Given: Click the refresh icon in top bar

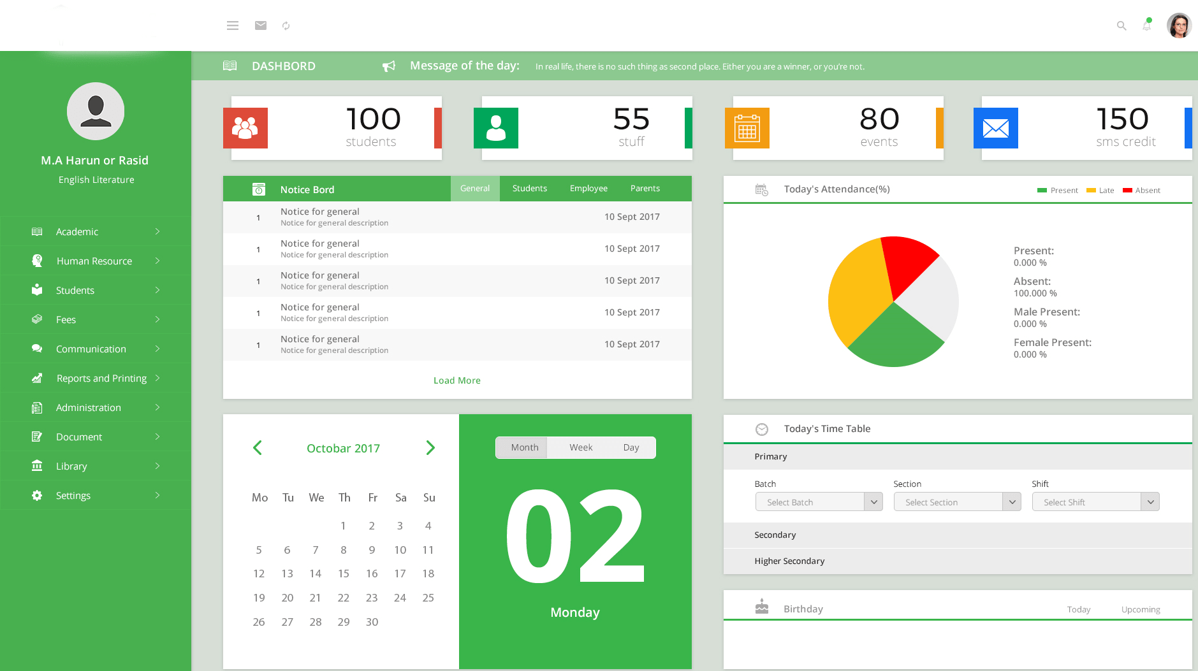Looking at the screenshot, I should coord(286,25).
